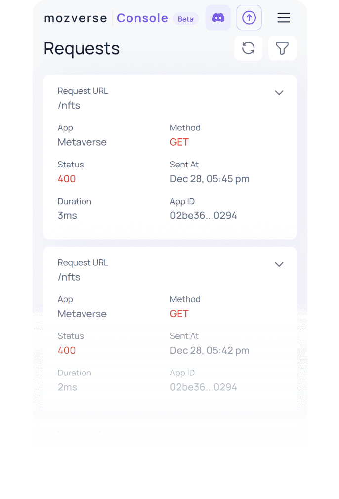Click Dec 28, 05:42 pm timestamp
The width and height of the screenshot is (339, 499).
pos(210,350)
